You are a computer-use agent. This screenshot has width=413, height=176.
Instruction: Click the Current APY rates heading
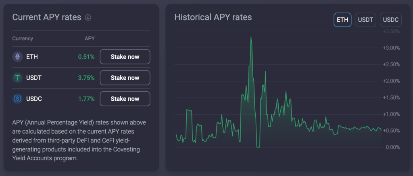[x=47, y=17]
